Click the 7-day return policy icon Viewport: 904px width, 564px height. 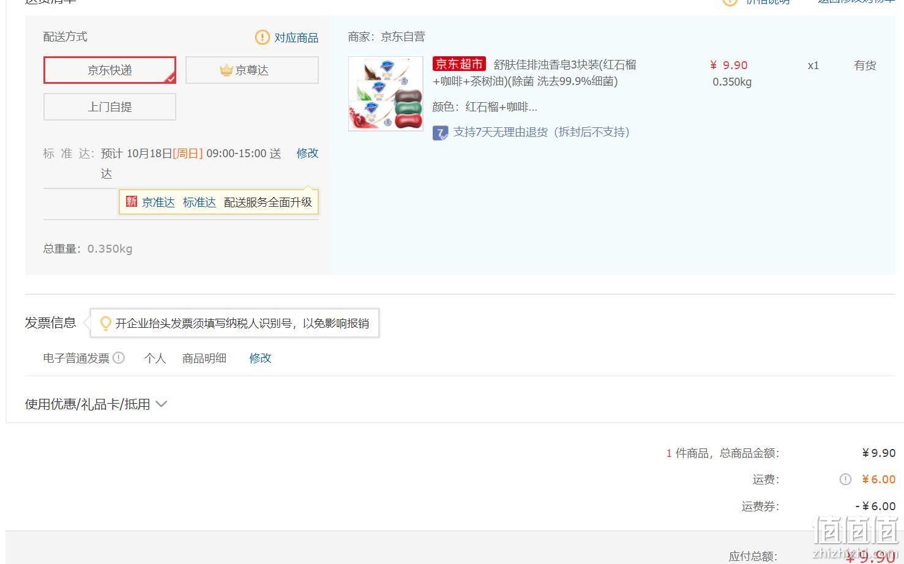pos(440,133)
